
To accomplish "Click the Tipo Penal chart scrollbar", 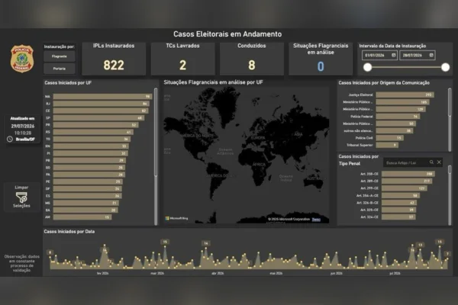I will click(450, 169).
